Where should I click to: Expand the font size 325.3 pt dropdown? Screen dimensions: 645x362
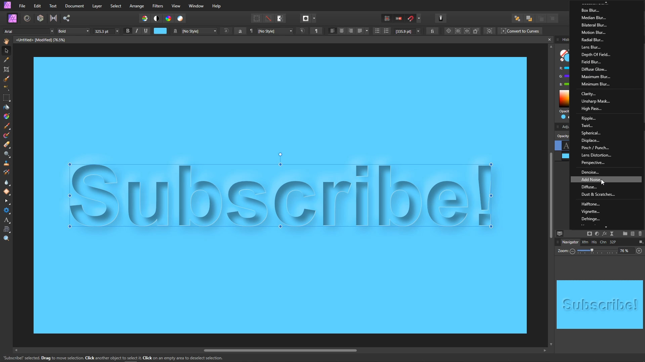[117, 31]
